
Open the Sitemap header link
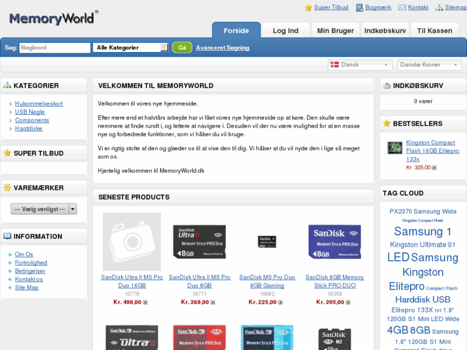tap(456, 8)
